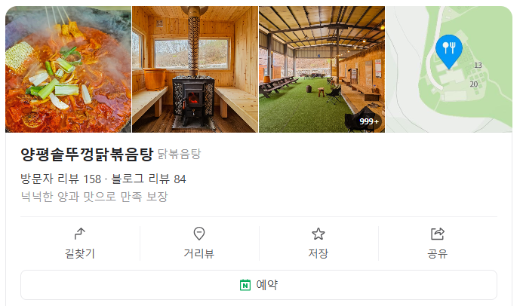Click the 공유 share icon
Image resolution: width=523 pixels, height=306 pixels.
click(x=437, y=234)
